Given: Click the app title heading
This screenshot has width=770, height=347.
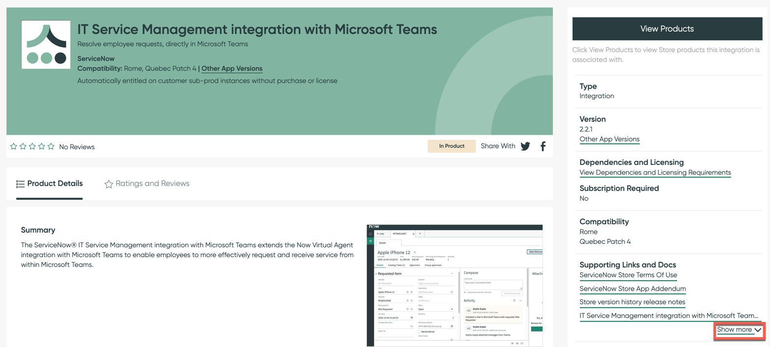Looking at the screenshot, I should point(257,29).
